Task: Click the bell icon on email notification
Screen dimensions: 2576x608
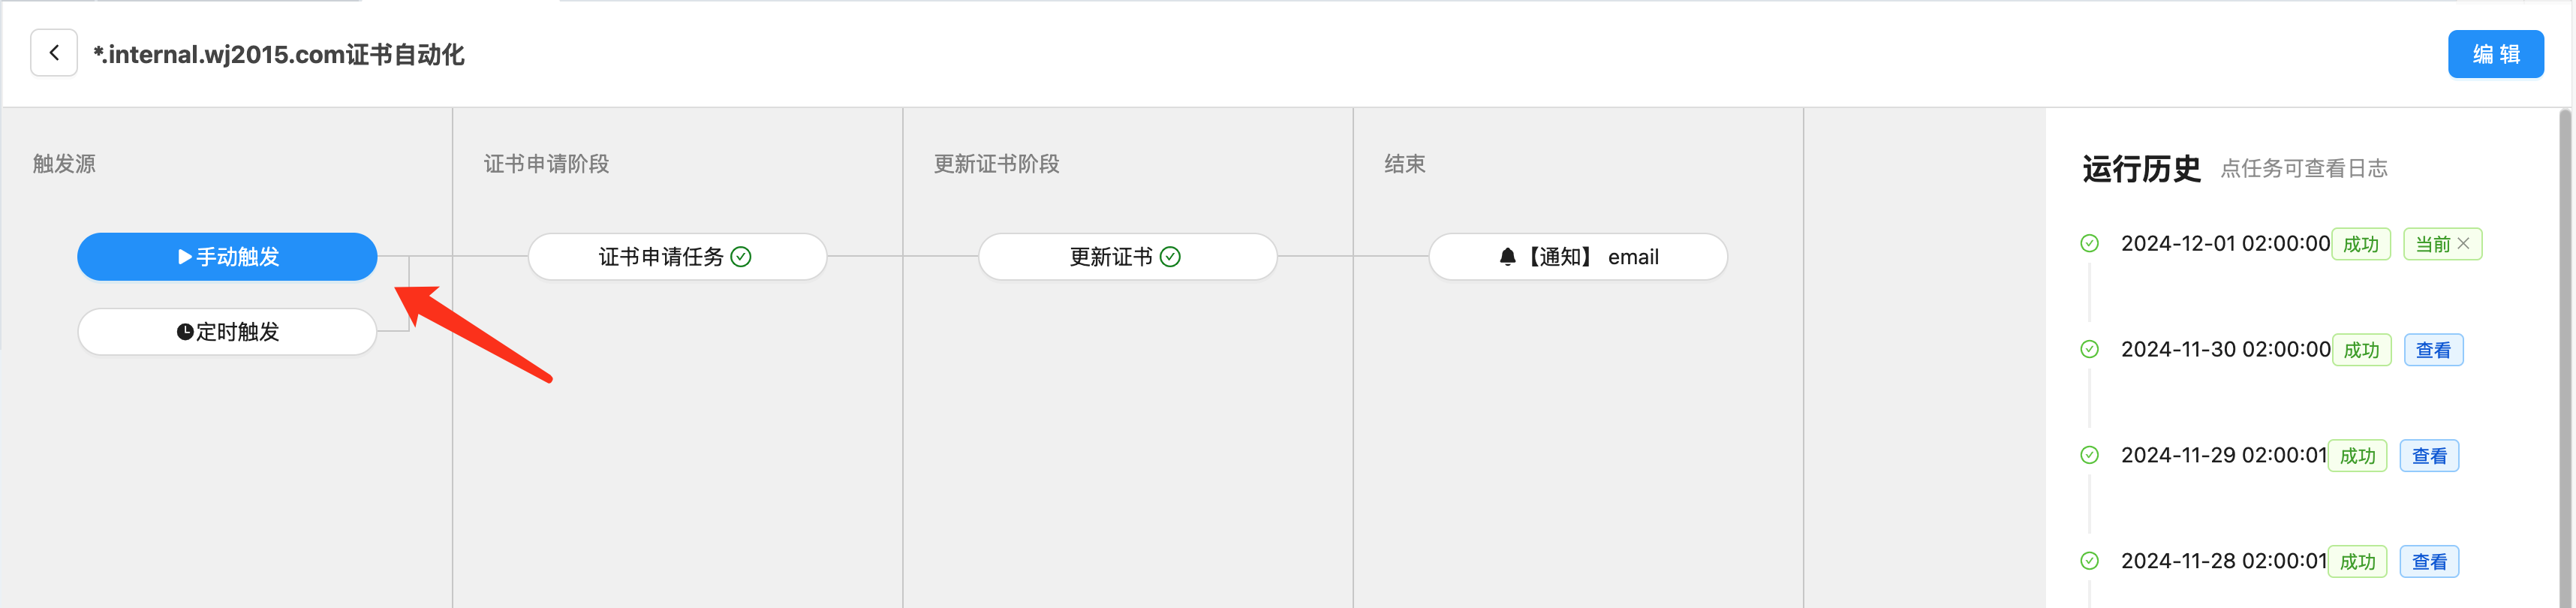Action: [1508, 257]
